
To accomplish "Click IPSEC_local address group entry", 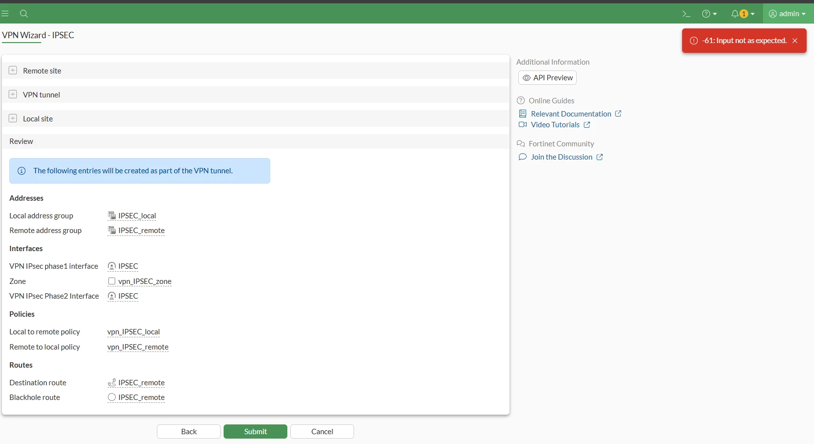I will coord(137,216).
